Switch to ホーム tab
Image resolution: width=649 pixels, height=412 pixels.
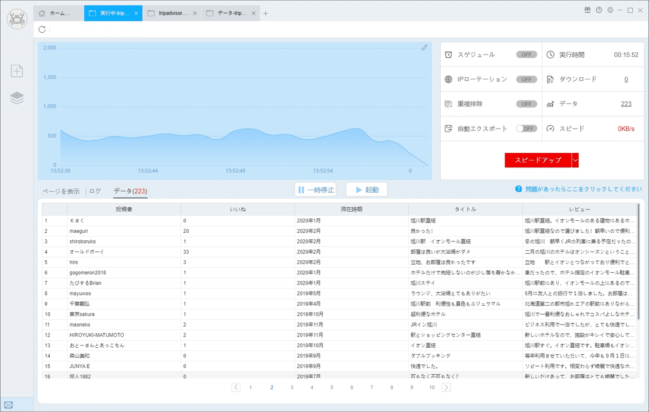pyautogui.click(x=58, y=13)
